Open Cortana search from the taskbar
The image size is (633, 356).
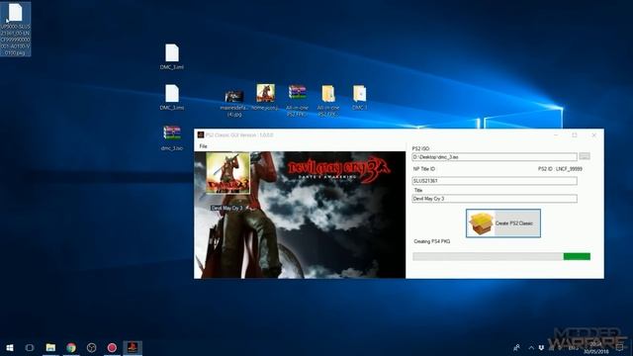[30, 347]
